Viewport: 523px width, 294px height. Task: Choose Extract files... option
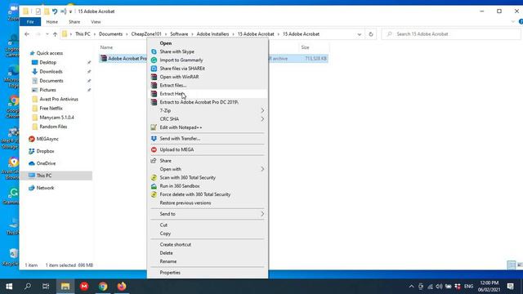click(x=208, y=85)
